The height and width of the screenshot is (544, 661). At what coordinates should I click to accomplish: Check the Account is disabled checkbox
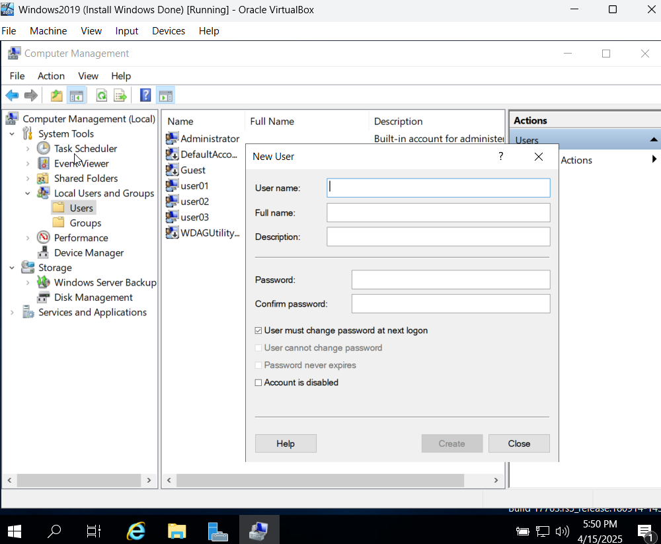258,383
